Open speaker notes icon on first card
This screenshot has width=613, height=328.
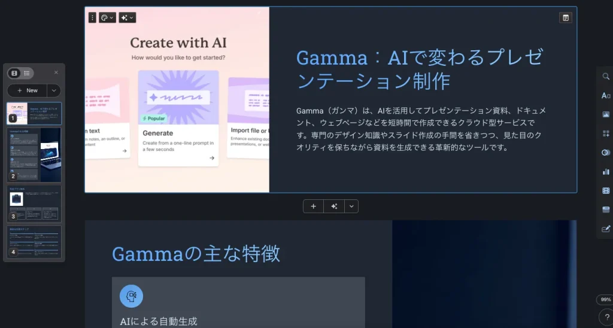point(565,17)
